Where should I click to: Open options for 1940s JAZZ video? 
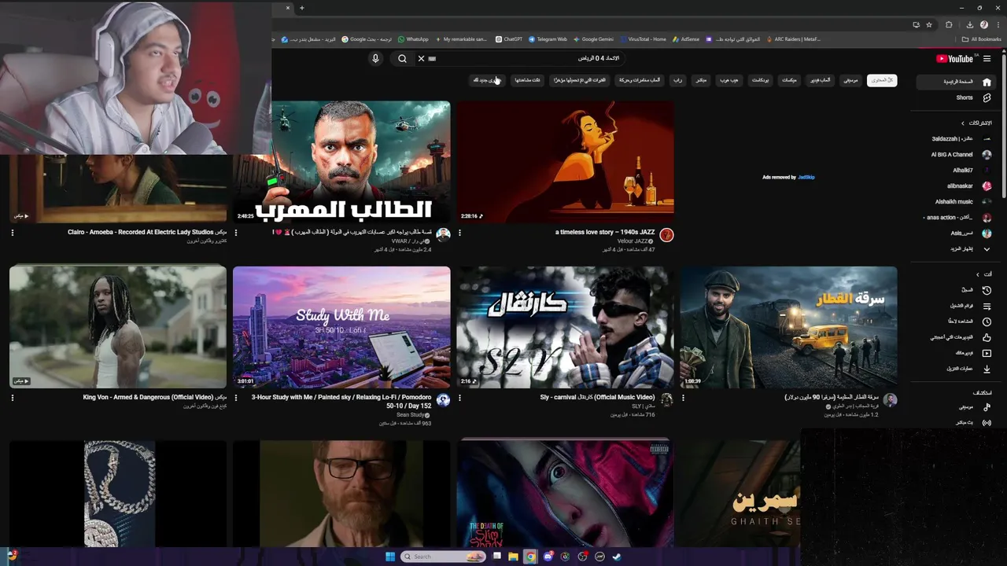459,233
